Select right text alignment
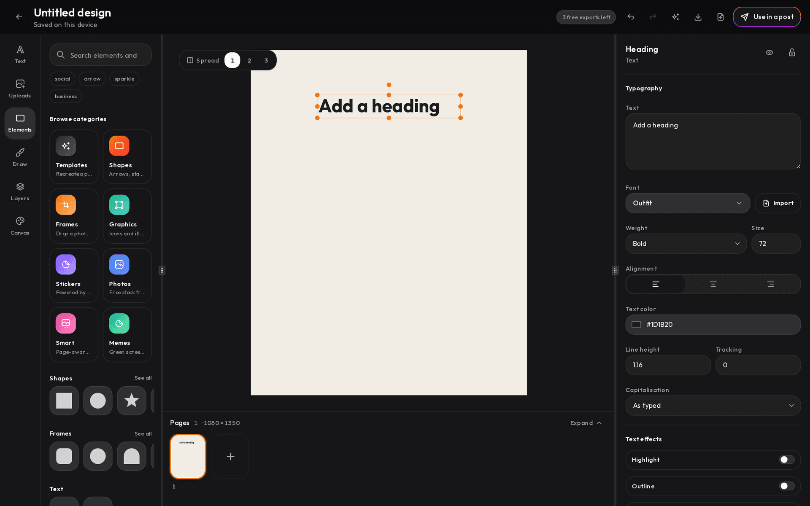The height and width of the screenshot is (506, 810). pos(770,284)
